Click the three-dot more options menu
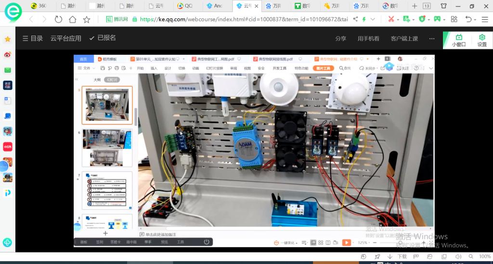This screenshot has width=493, height=264. click(432, 38)
